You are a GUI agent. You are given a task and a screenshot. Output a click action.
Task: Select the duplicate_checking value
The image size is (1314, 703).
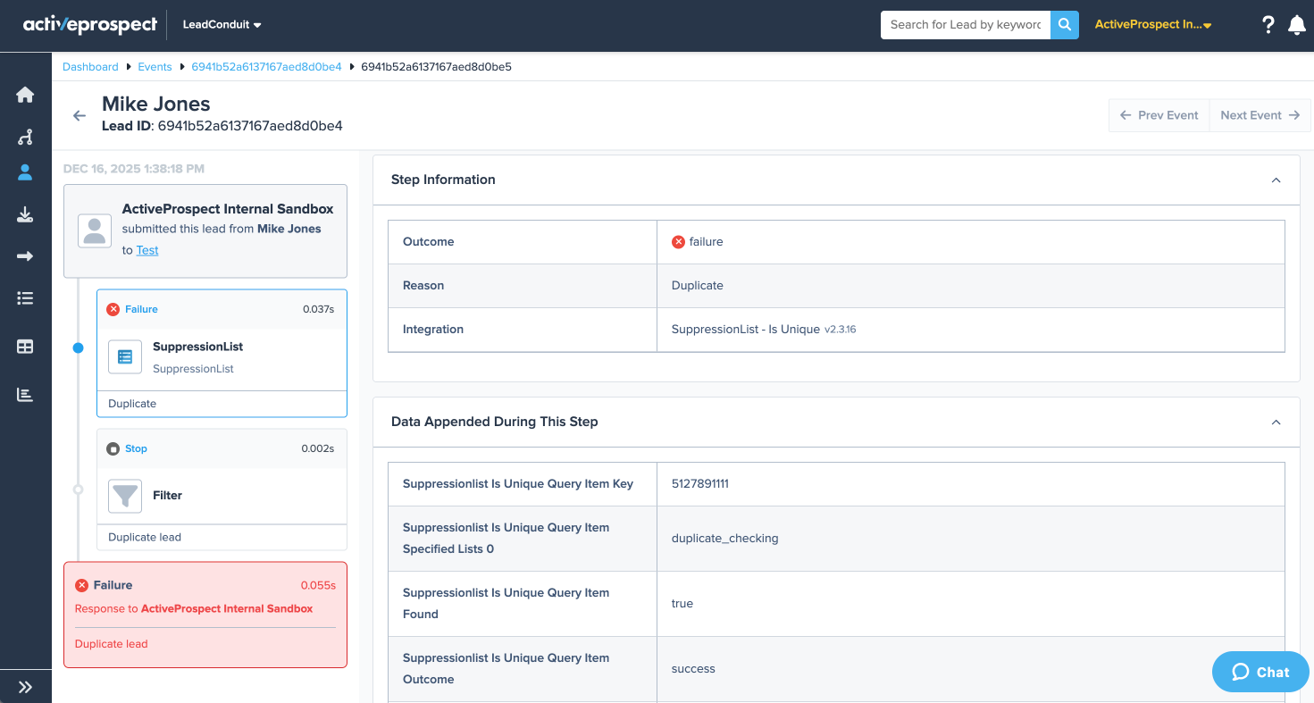(725, 538)
